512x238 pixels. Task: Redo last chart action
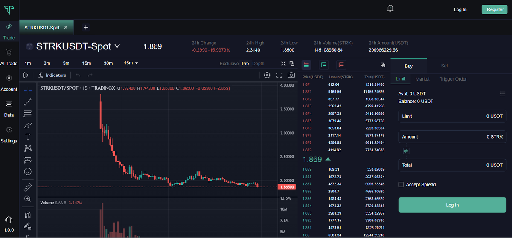click(90, 75)
